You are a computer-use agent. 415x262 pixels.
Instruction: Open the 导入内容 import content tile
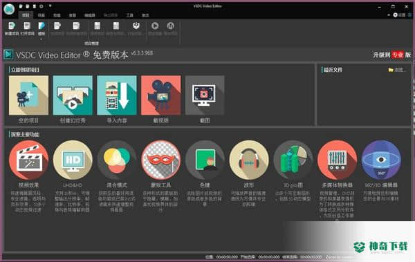coord(117,95)
